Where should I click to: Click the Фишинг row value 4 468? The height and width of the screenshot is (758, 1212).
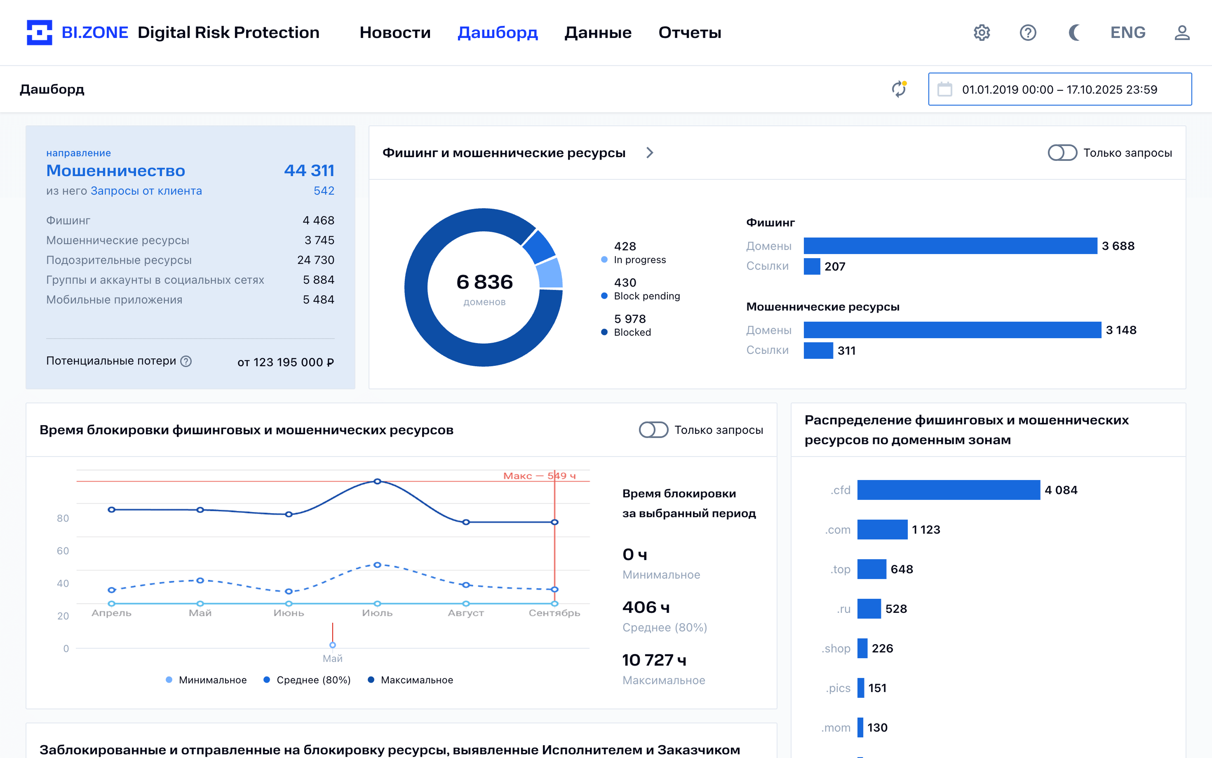click(318, 220)
